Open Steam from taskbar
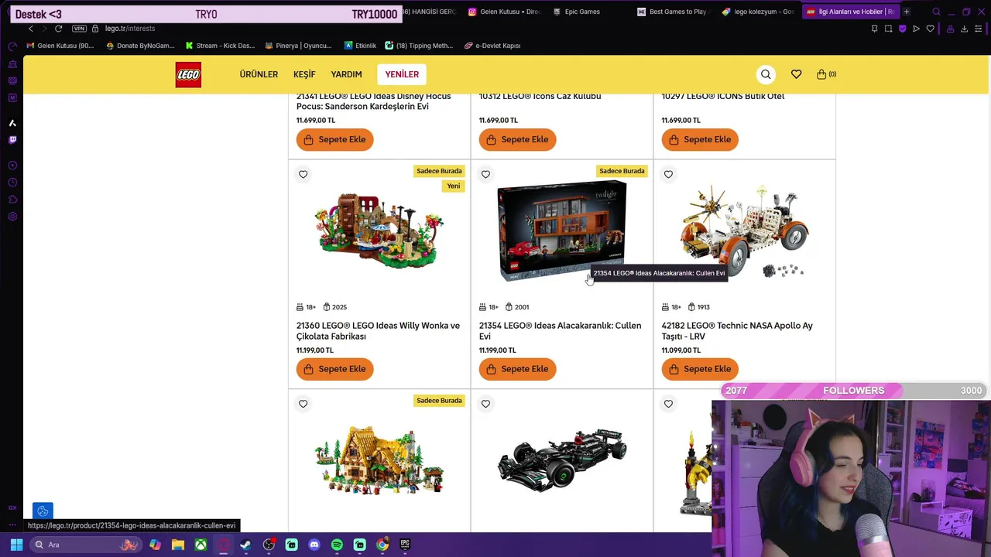 pyautogui.click(x=245, y=545)
